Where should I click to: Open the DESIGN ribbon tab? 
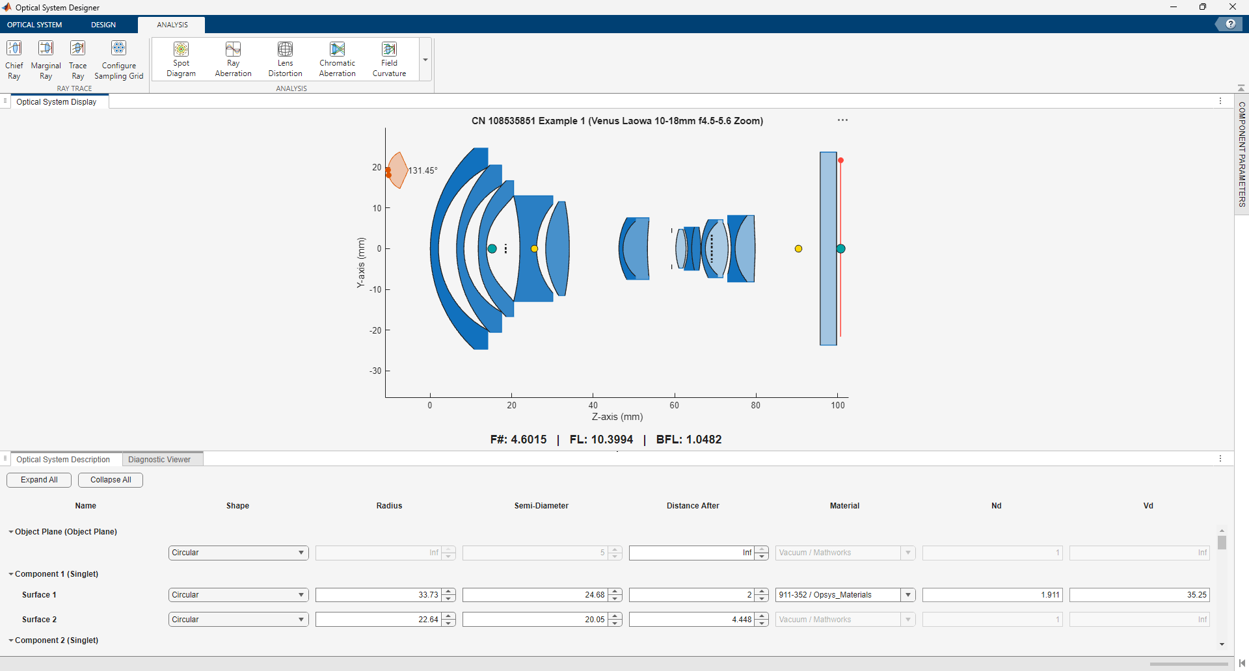[103, 24]
